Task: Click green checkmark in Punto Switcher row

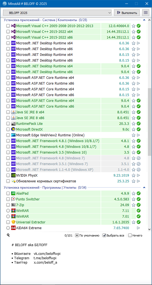Action: click(x=139, y=199)
